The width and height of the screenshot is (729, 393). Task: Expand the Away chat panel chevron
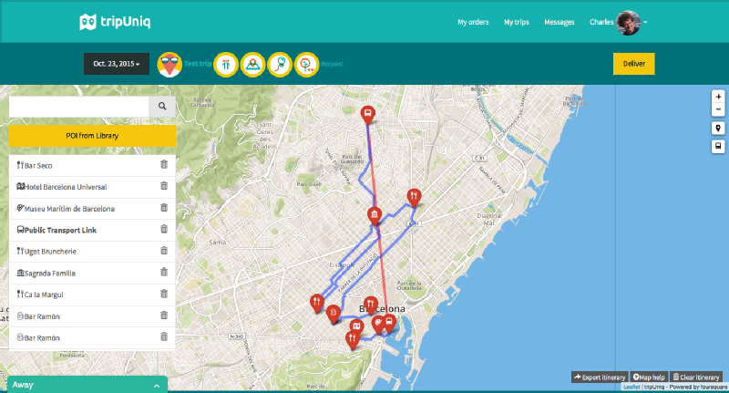point(157,386)
